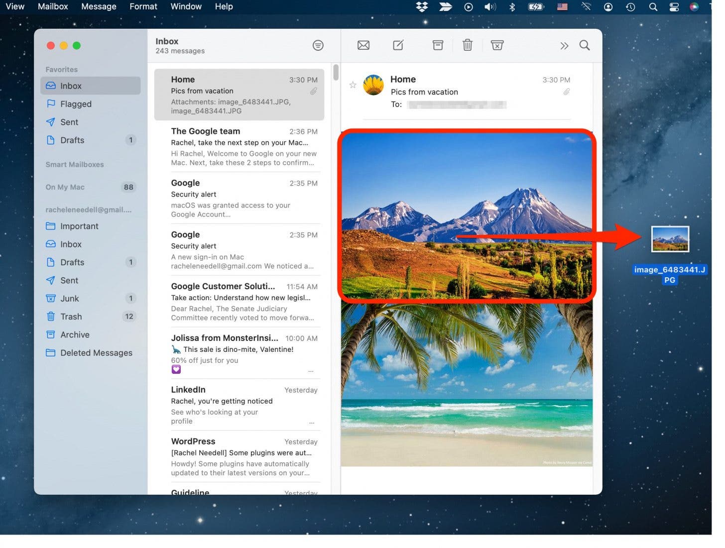Open Dropbox in the menu bar

click(x=422, y=6)
